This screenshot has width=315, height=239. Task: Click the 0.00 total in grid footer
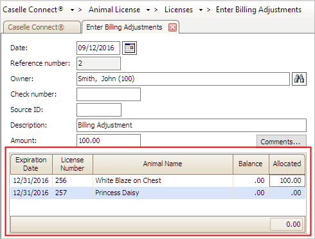(287, 224)
